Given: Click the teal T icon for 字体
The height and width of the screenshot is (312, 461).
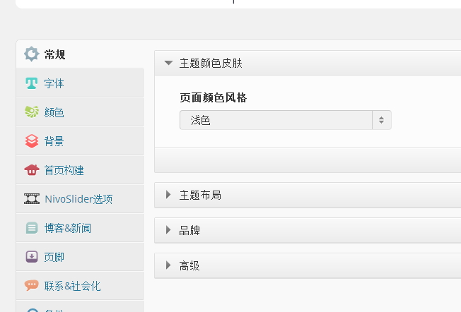Looking at the screenshot, I should click(x=31, y=83).
